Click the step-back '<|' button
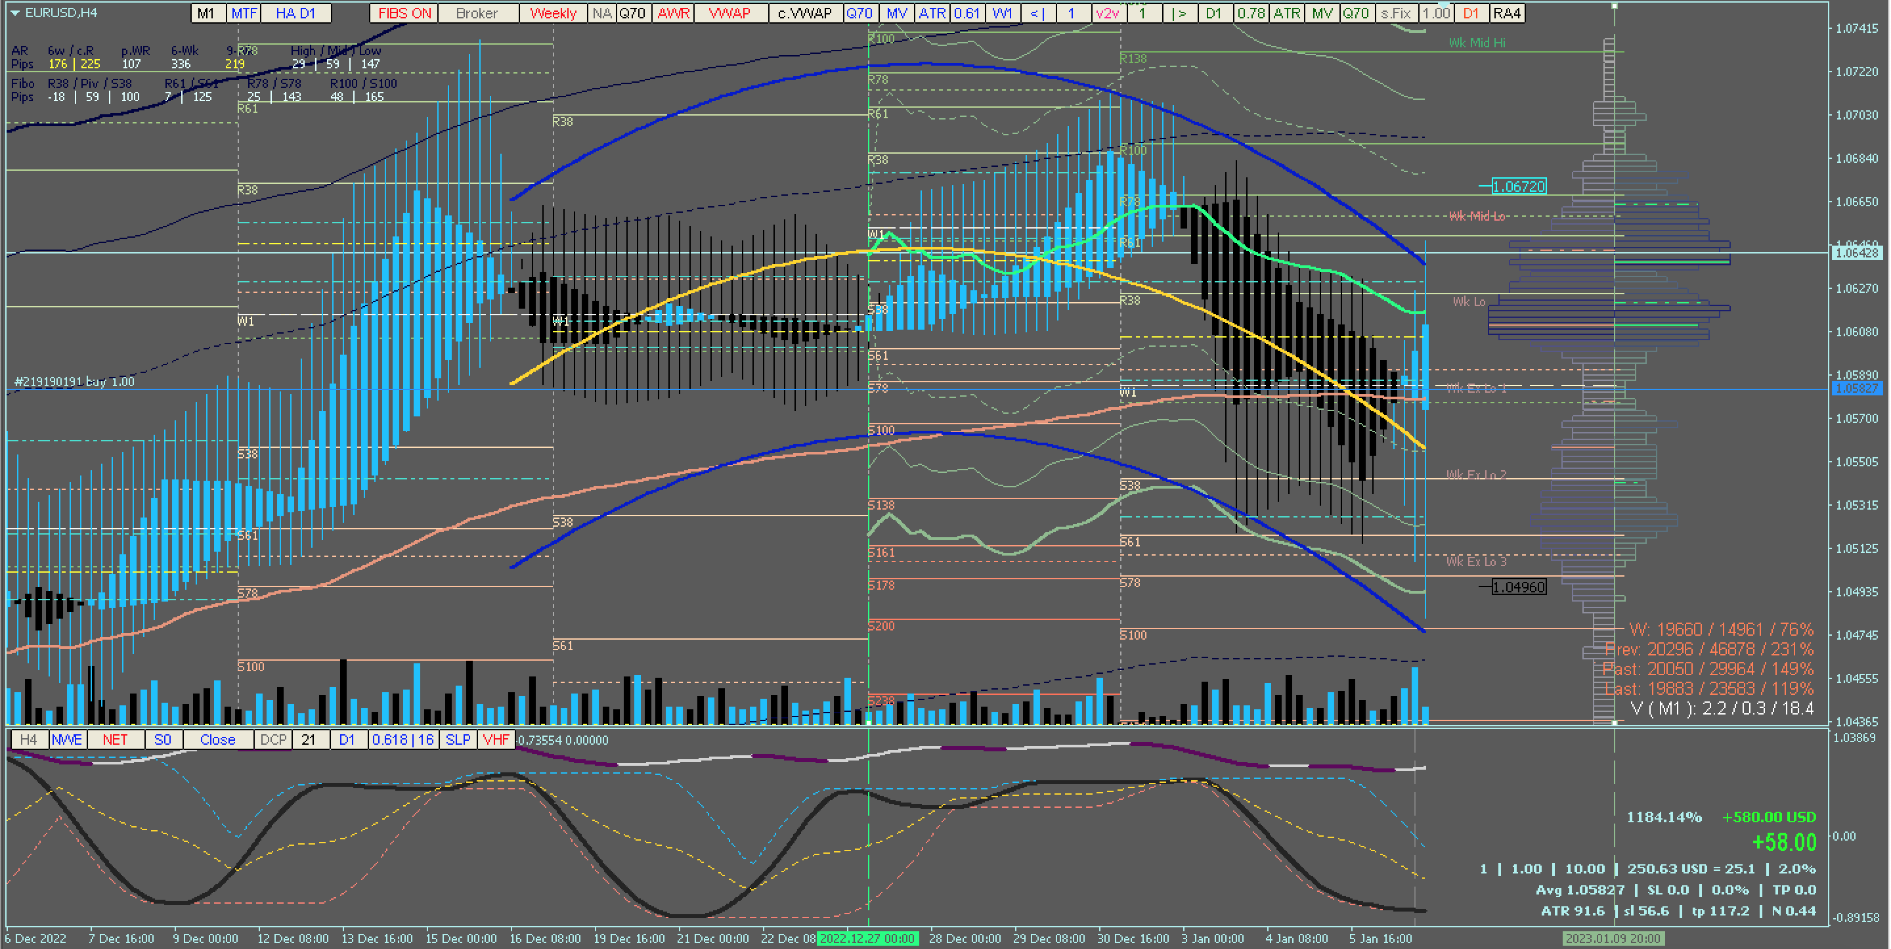This screenshot has height=949, width=1891. (1037, 13)
